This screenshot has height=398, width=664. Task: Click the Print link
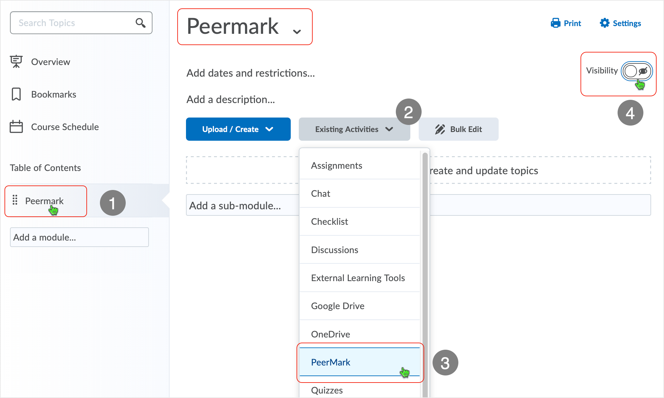tap(566, 23)
